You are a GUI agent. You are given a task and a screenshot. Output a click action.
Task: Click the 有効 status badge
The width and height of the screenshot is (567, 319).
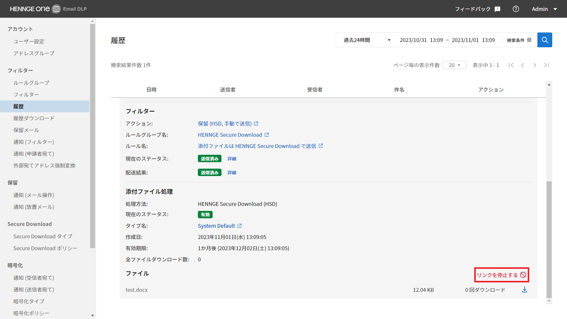[205, 214]
